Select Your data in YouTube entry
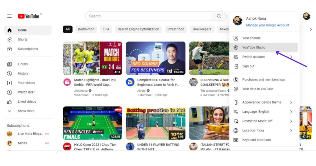Viewport: 316px width, 166px height. 264,89
